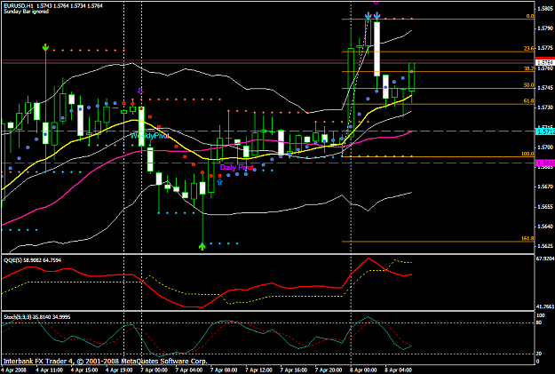Click the '7 Apr 08:00' time axis label
The image size is (555, 374).
click(225, 370)
